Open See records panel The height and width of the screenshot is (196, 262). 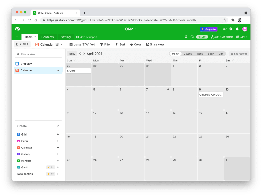[239, 54]
